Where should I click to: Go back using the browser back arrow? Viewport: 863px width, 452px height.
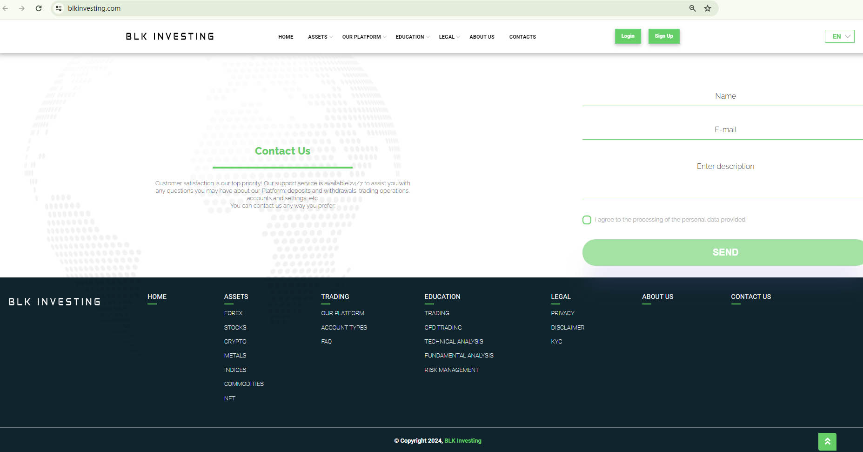pos(6,8)
